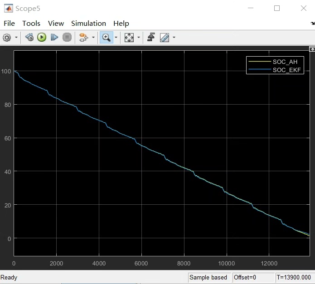Click the Scope5 window title
This screenshot has height=284, width=315.
point(28,9)
